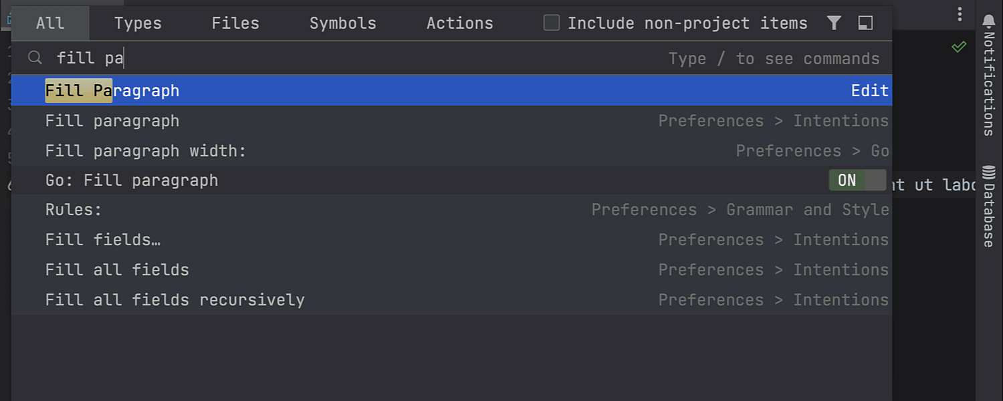Select the 'Fill paragraph width:' result

point(146,151)
